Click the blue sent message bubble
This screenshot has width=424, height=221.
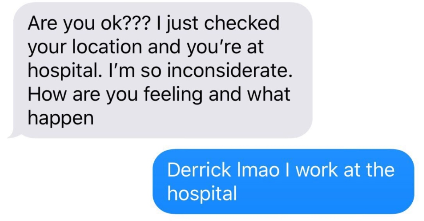pyautogui.click(x=283, y=182)
